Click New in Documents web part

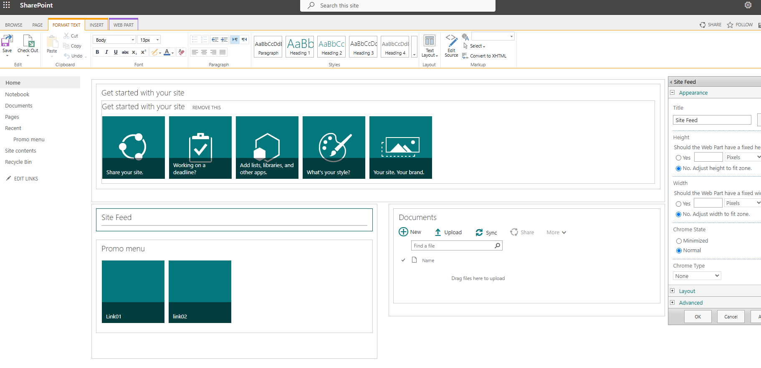click(410, 232)
